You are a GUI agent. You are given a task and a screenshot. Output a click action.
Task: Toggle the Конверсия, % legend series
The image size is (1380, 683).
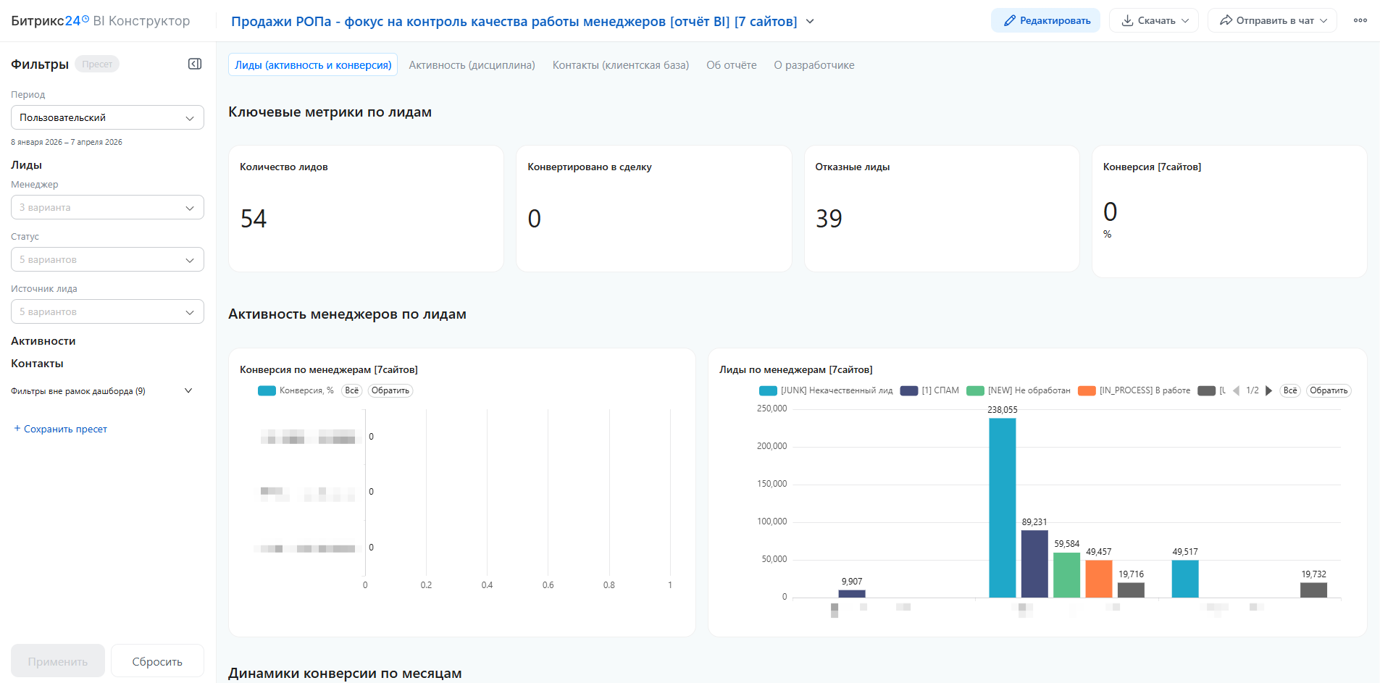pyautogui.click(x=296, y=390)
